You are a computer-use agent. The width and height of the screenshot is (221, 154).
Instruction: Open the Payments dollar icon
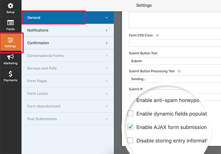point(10,74)
